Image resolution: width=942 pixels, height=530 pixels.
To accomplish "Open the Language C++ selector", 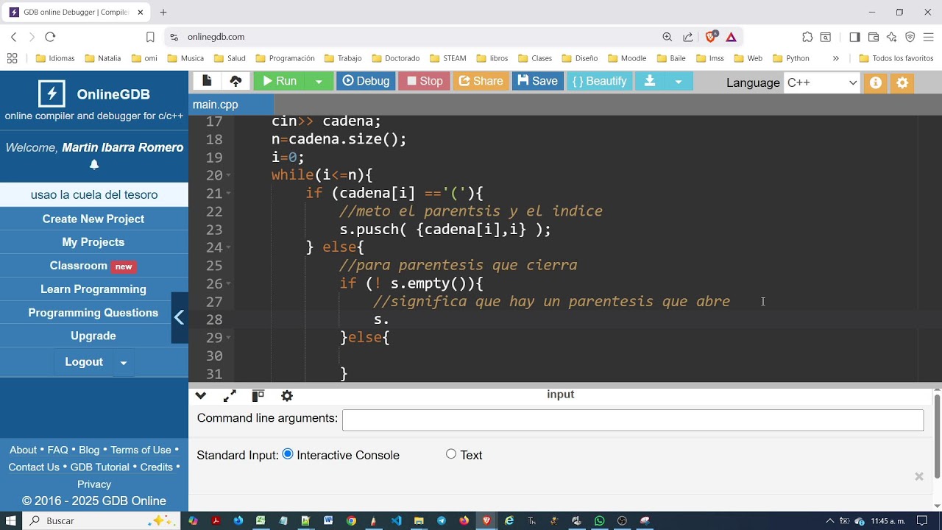I will click(821, 82).
